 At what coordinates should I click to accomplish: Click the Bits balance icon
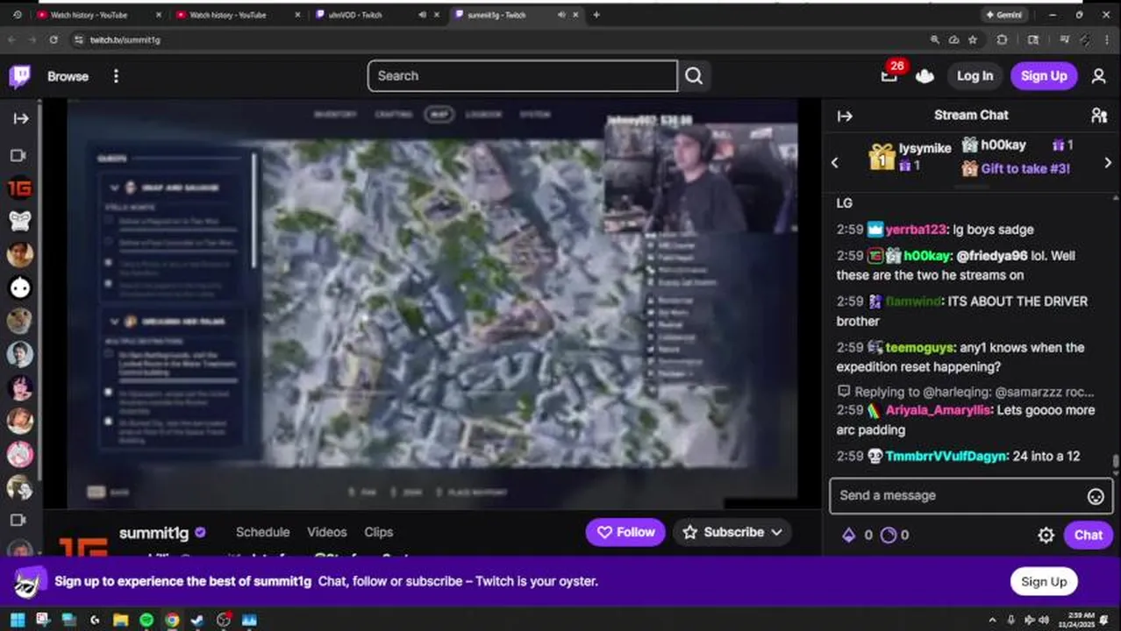(x=848, y=535)
